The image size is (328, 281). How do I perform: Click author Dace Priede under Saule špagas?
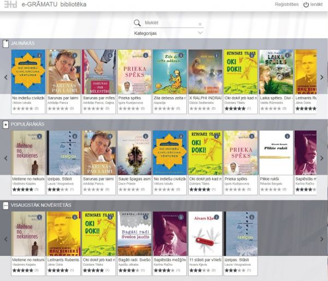pyautogui.click(x=127, y=184)
